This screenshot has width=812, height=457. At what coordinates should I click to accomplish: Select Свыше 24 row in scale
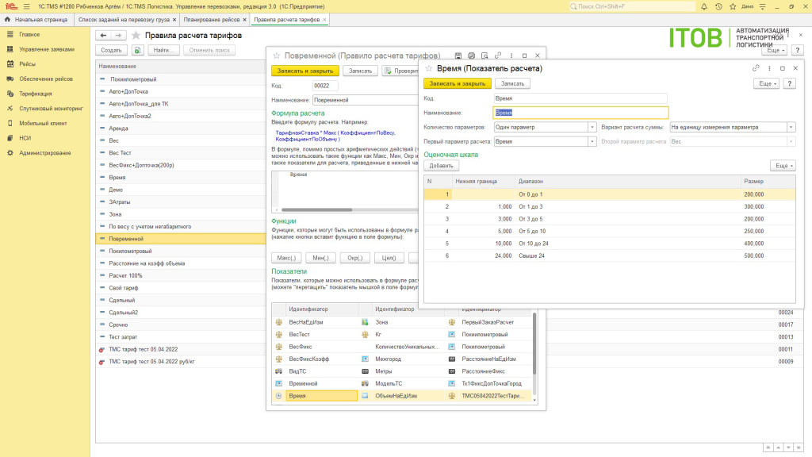pyautogui.click(x=610, y=256)
